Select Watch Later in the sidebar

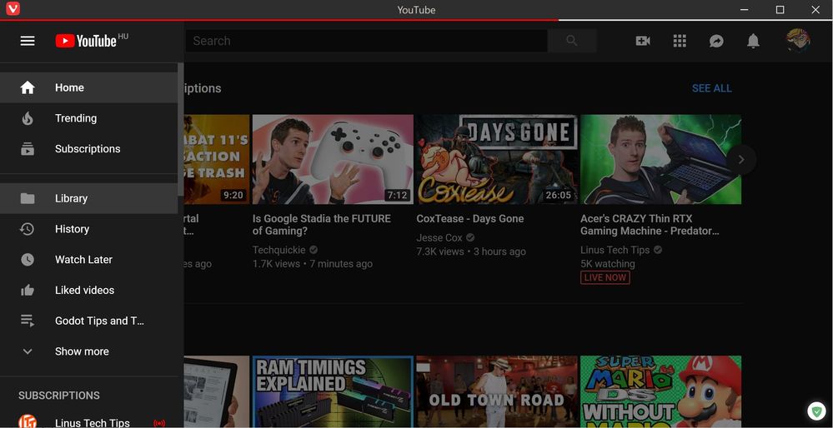(88, 259)
